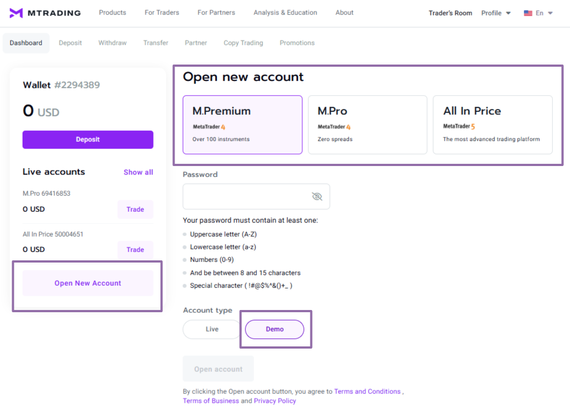570x417 pixels.
Task: Click wallet number #2294389
Action: (77, 85)
